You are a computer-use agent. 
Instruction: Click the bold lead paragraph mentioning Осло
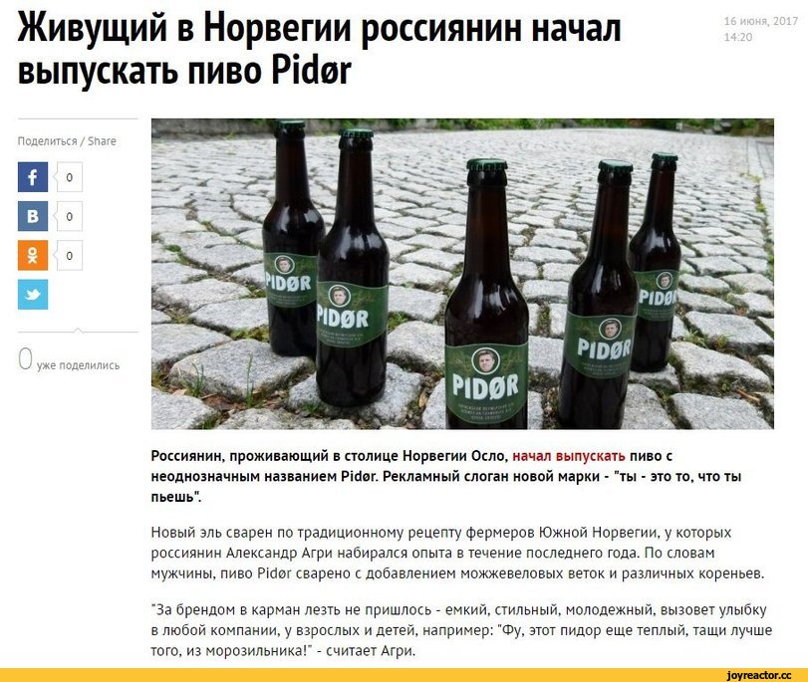click(446, 477)
